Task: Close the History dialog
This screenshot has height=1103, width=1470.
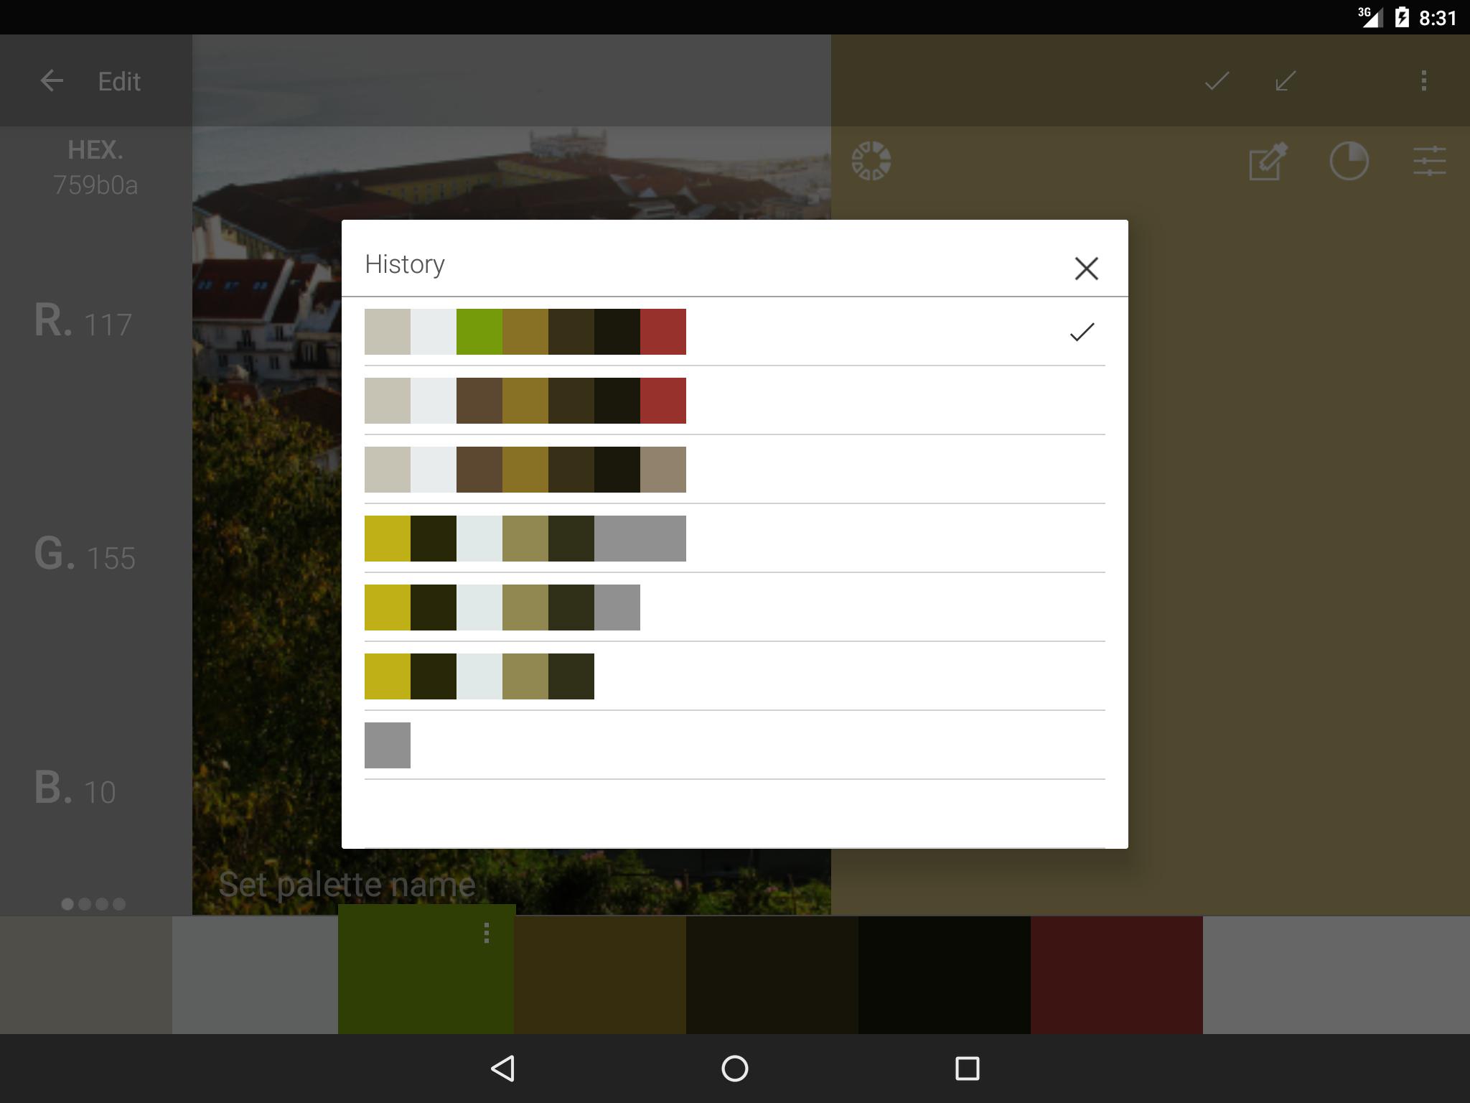Action: point(1086,269)
